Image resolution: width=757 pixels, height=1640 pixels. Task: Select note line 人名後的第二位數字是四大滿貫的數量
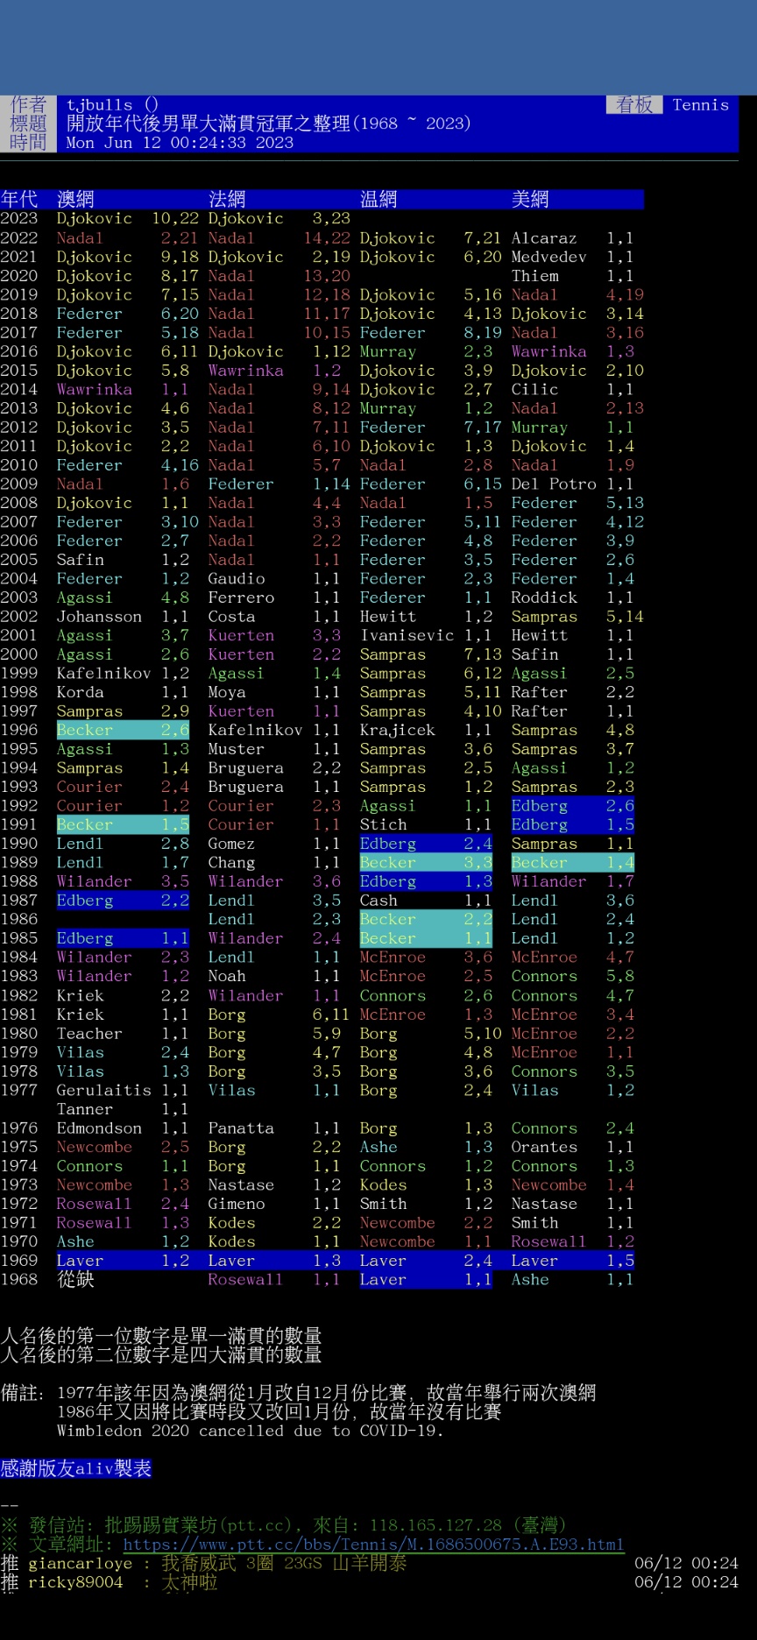pos(161,1354)
